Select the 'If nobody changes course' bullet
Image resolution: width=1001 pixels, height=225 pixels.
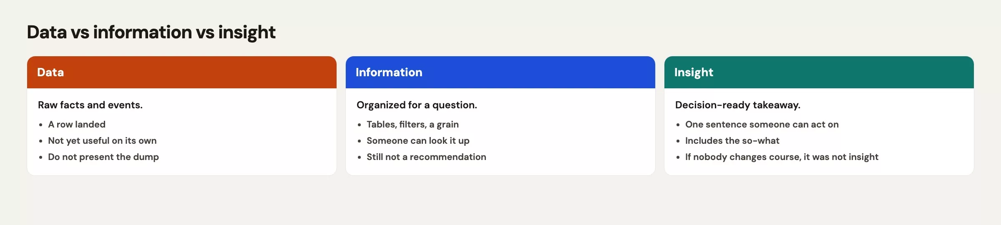tap(782, 157)
